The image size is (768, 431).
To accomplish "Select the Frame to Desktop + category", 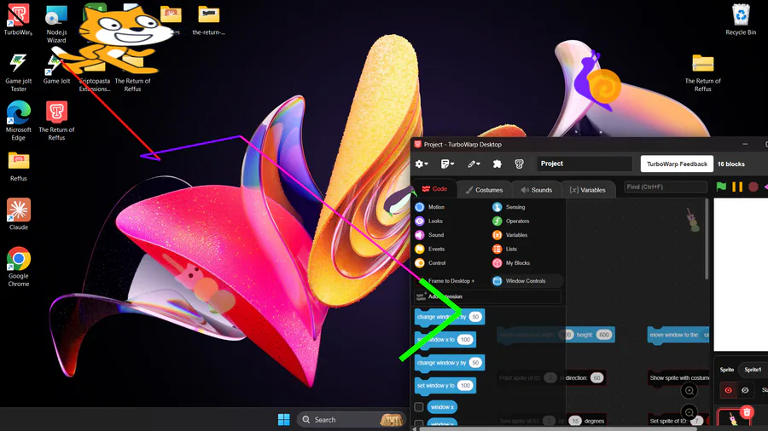I will [445, 281].
